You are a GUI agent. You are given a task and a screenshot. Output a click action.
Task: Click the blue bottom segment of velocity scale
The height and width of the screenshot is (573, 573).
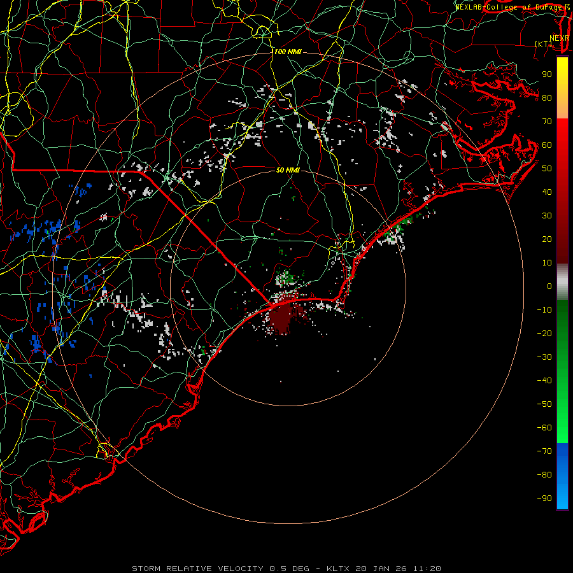[x=562, y=476]
